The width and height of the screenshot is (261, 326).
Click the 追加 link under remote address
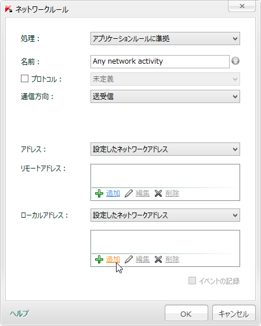tap(113, 193)
